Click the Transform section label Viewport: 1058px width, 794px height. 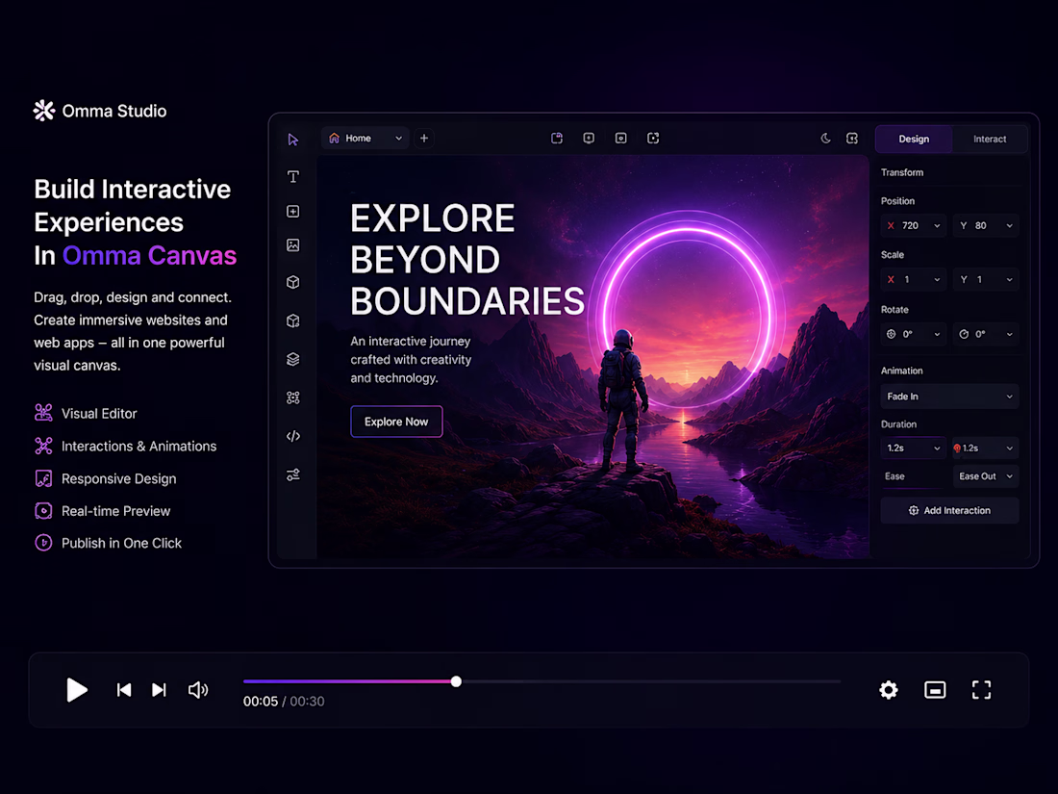point(901,172)
